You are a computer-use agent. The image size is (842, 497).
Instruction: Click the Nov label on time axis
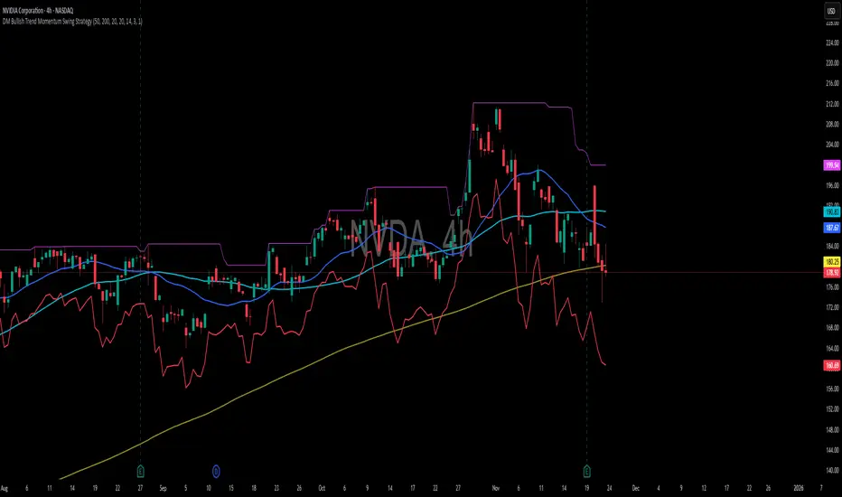coord(496,488)
